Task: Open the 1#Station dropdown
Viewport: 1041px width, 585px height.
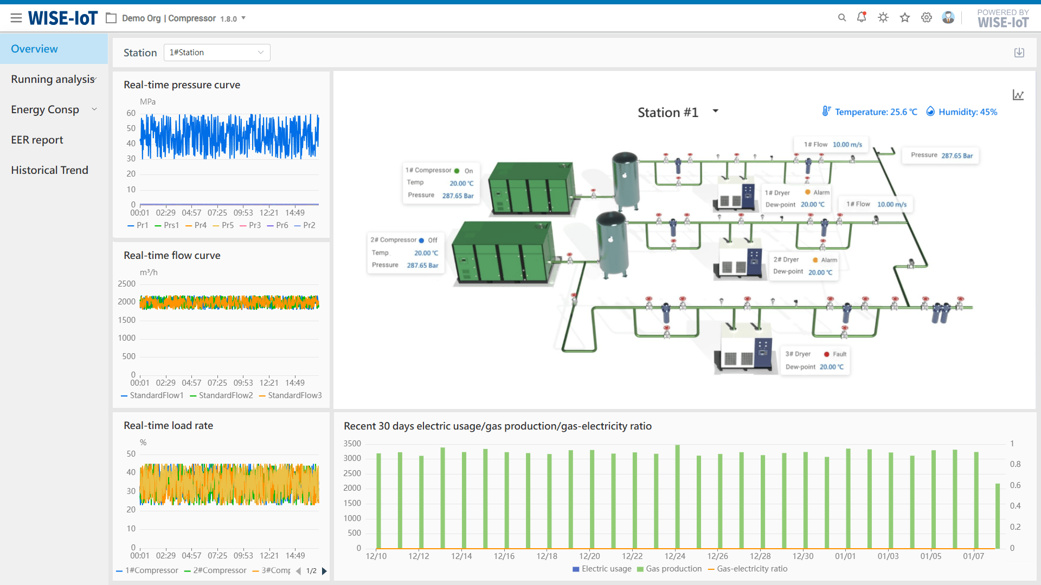Action: (216, 53)
